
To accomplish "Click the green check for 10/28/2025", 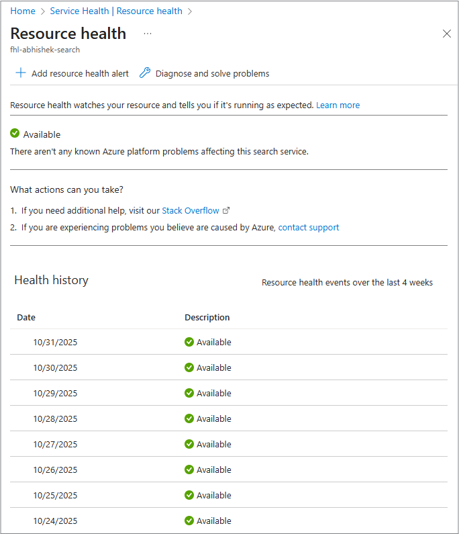I will tap(189, 418).
